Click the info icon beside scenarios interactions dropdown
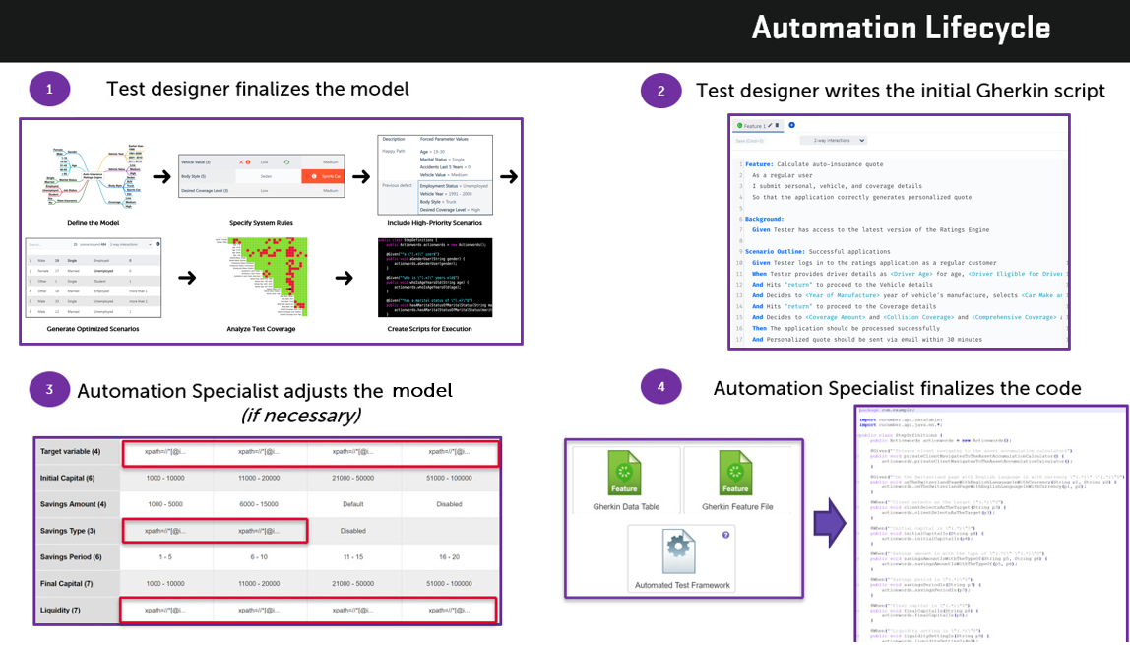Screen dimensions: 1130x645 [x=157, y=244]
